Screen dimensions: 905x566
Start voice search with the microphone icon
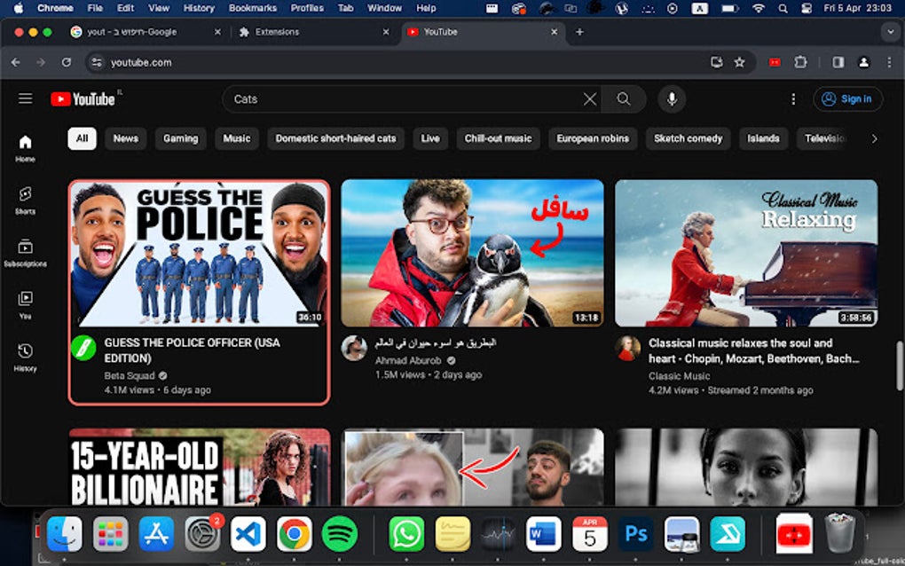click(672, 99)
